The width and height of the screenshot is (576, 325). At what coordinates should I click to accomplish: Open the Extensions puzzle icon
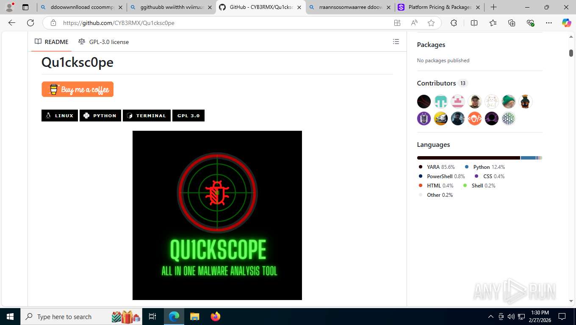(454, 23)
